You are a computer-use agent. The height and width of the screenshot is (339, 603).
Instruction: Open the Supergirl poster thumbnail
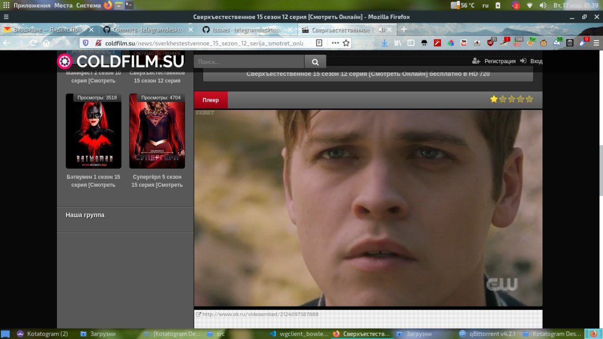tap(157, 131)
